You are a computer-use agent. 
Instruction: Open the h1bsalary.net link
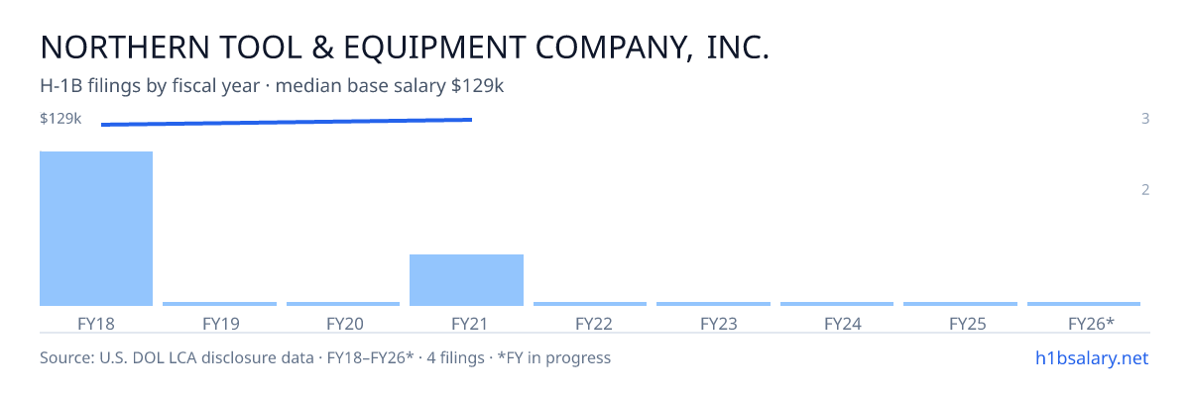coord(1091,357)
